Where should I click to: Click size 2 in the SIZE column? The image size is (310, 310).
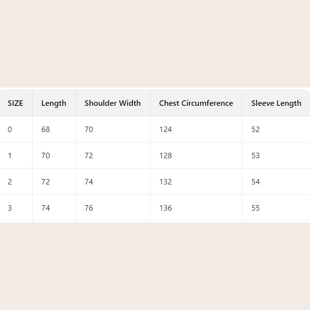point(10,182)
